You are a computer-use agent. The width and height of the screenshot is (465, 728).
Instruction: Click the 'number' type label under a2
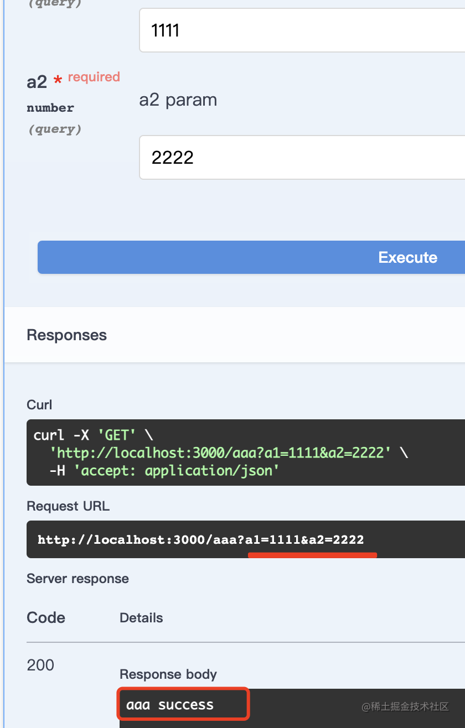[x=50, y=108]
